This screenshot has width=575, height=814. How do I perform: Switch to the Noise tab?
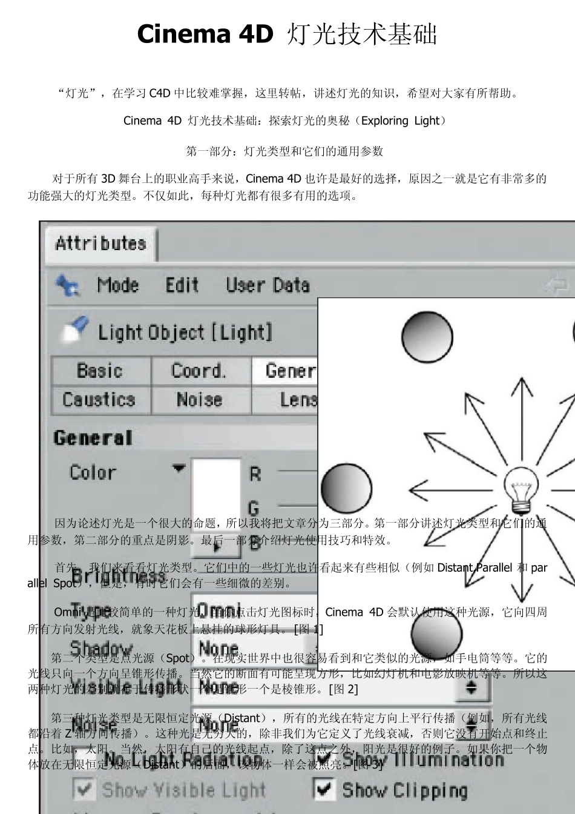[201, 400]
